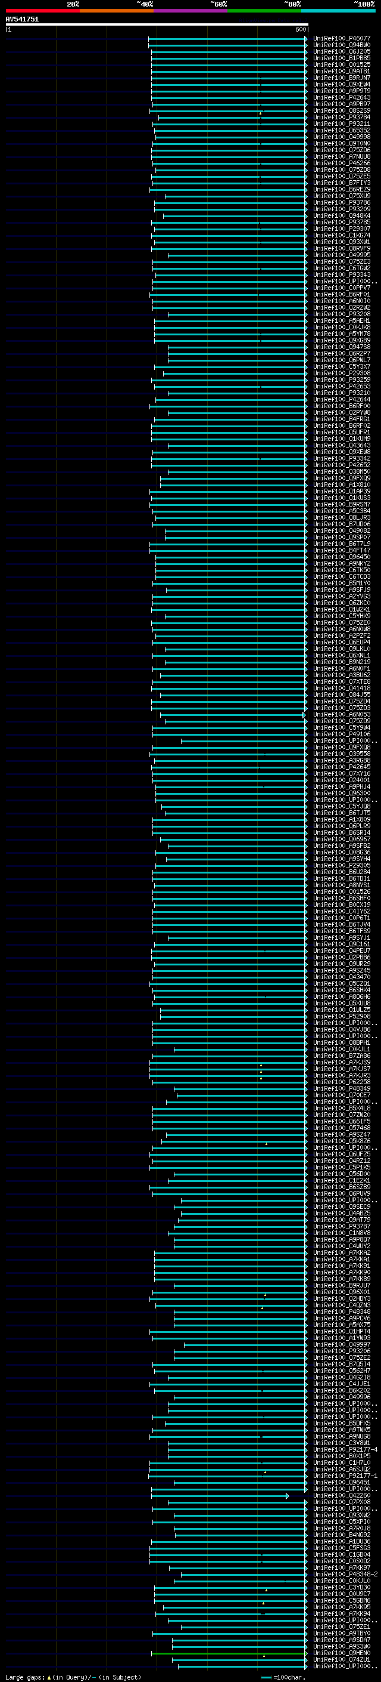Select hit label UniRef100_C3YD30
The height and width of the screenshot is (1682, 381).
pos(342,1587)
